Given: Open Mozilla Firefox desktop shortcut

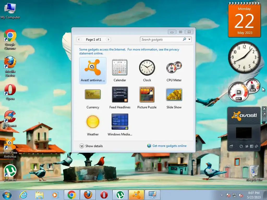Looking at the screenshot, I should 10,66.
